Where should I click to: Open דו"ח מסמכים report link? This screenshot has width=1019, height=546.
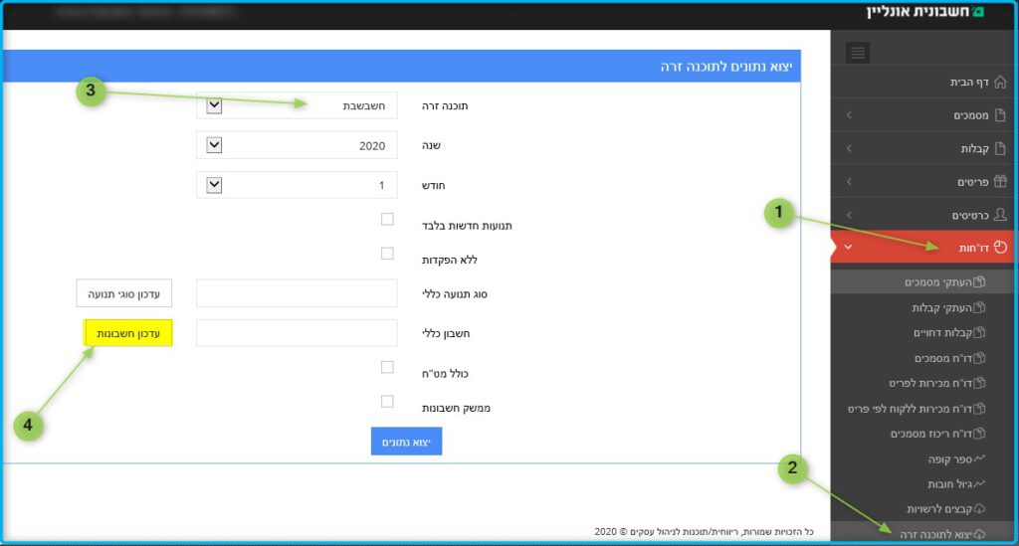click(943, 358)
